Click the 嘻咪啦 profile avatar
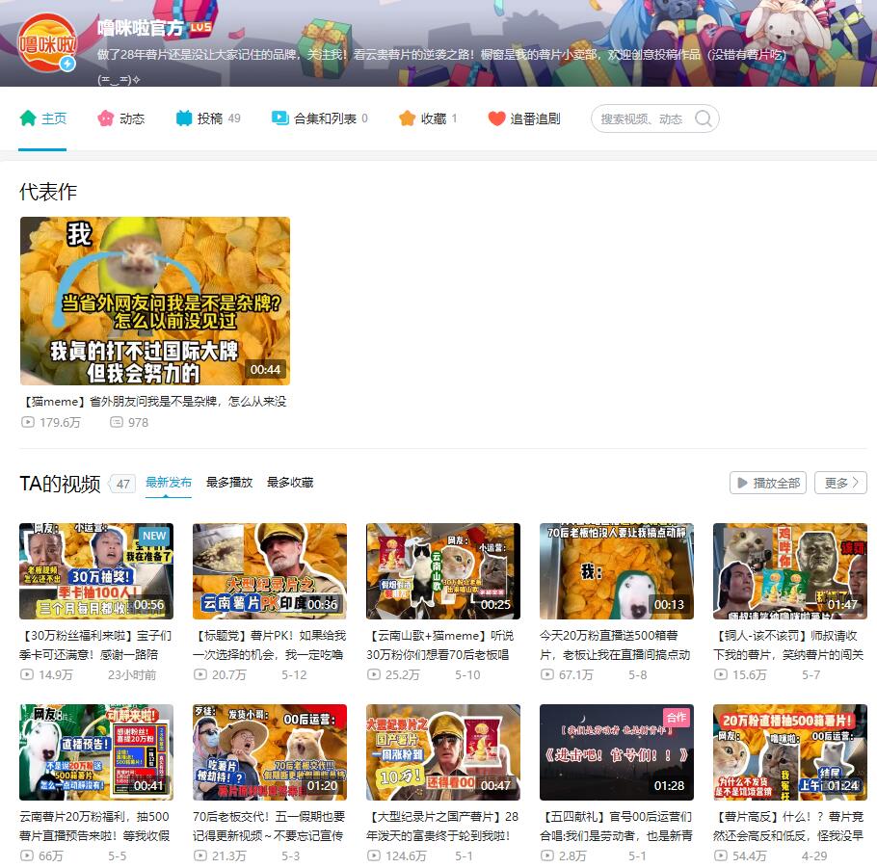This screenshot has height=868, width=877. tap(47, 43)
